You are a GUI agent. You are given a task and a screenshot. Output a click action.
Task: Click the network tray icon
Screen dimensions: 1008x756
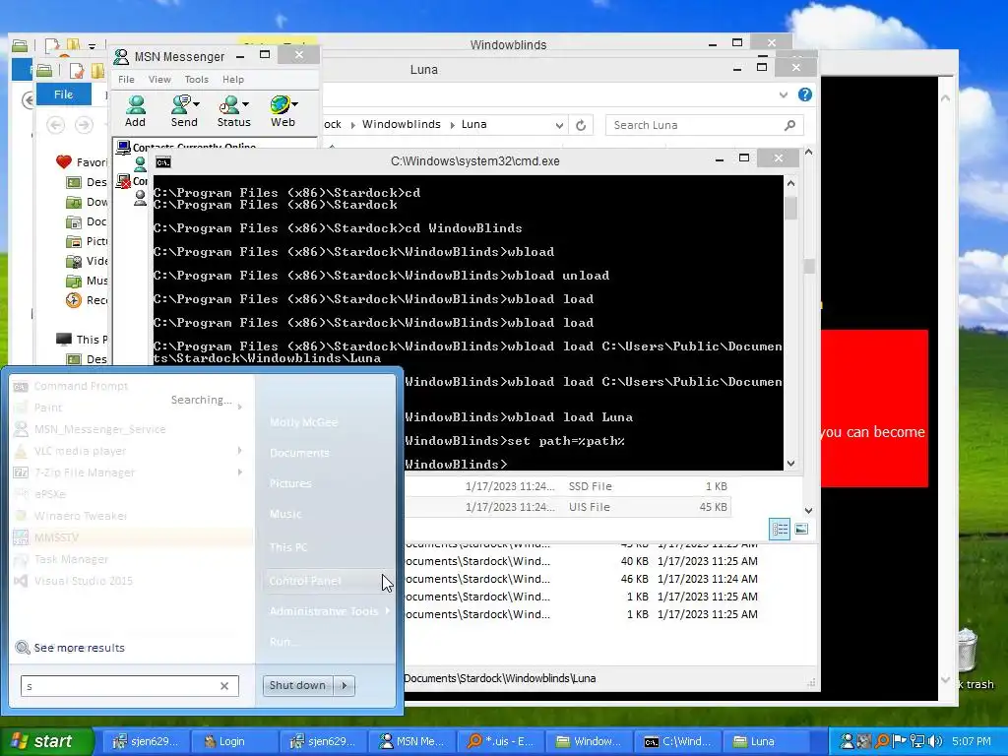[x=917, y=741]
